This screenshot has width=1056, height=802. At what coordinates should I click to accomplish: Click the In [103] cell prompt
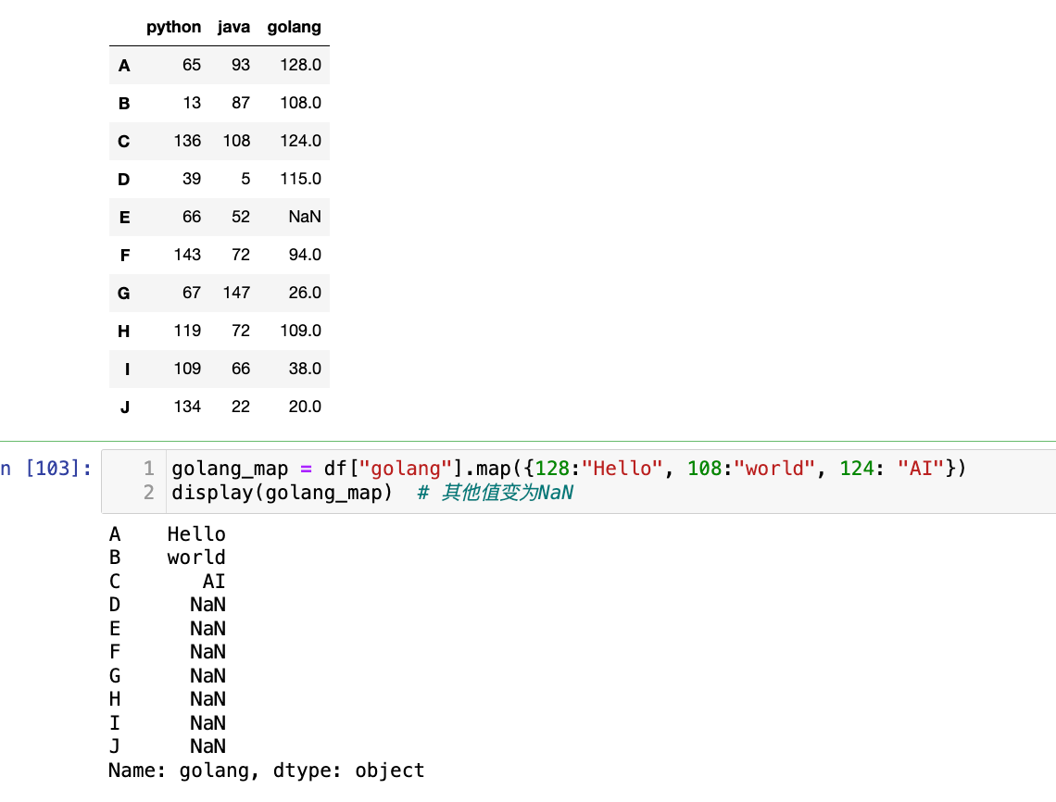tap(46, 469)
